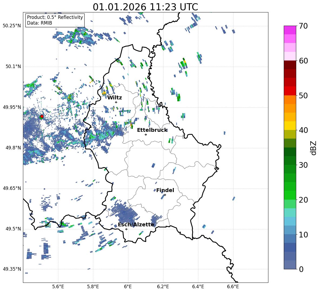Select the Ettelbruck city label
Image resolution: width=320 pixels, height=292 pixels.
152,130
